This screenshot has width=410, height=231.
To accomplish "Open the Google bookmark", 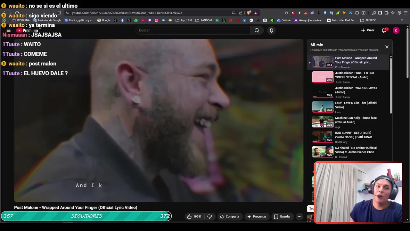I will pyautogui.click(x=104, y=20).
